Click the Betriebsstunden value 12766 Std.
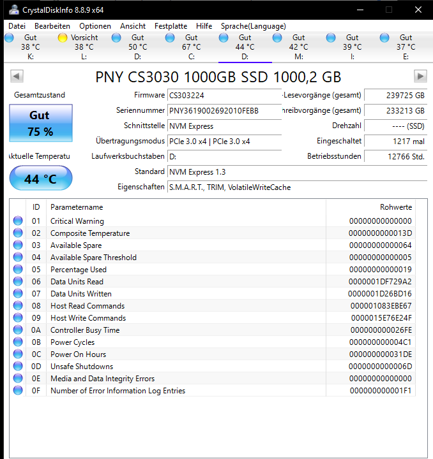 [x=395, y=157]
